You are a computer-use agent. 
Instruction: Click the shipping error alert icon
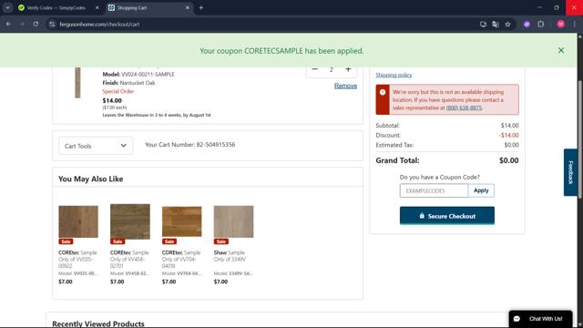tap(383, 92)
